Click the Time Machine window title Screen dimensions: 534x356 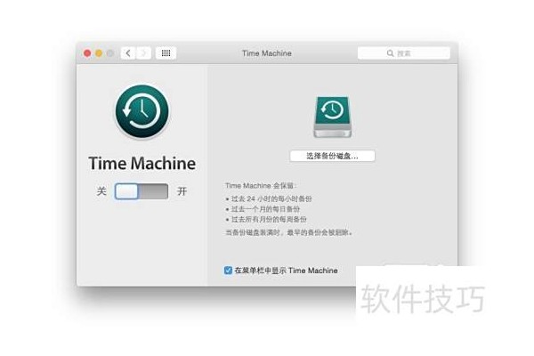267,53
